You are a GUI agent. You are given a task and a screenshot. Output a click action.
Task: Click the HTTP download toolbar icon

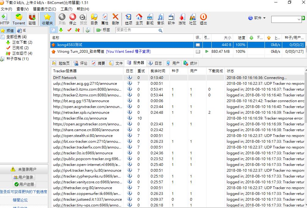point(5,19)
